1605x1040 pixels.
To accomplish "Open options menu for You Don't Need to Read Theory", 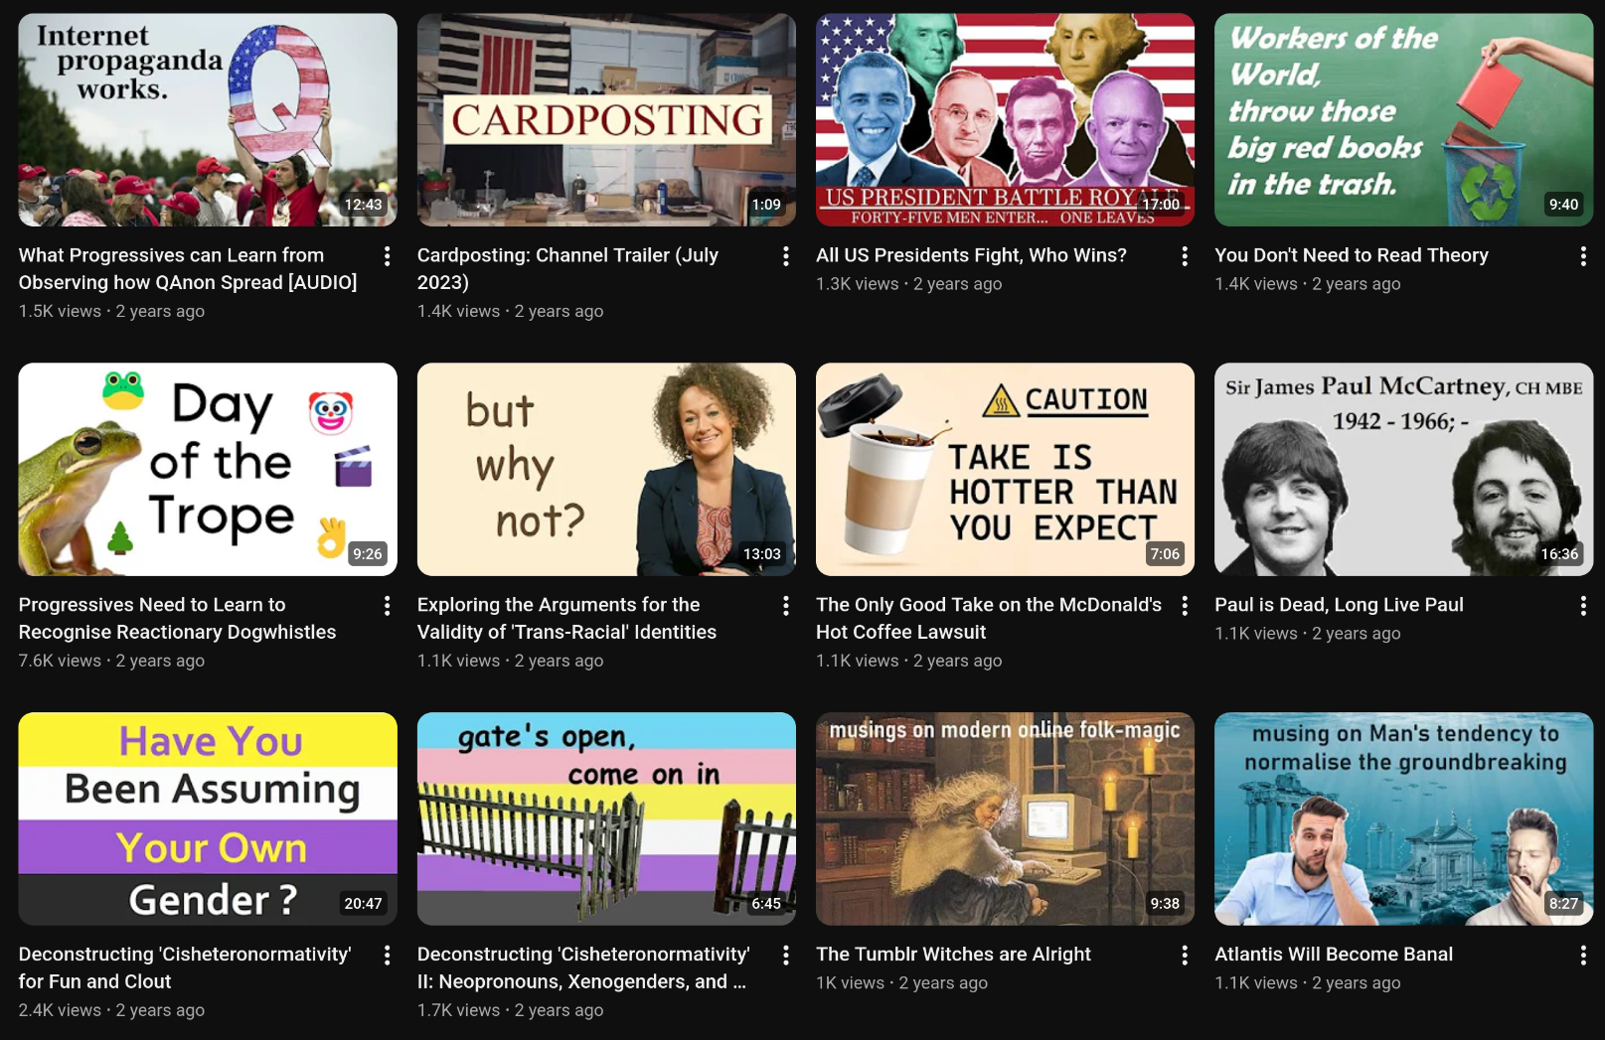I will coord(1582,256).
